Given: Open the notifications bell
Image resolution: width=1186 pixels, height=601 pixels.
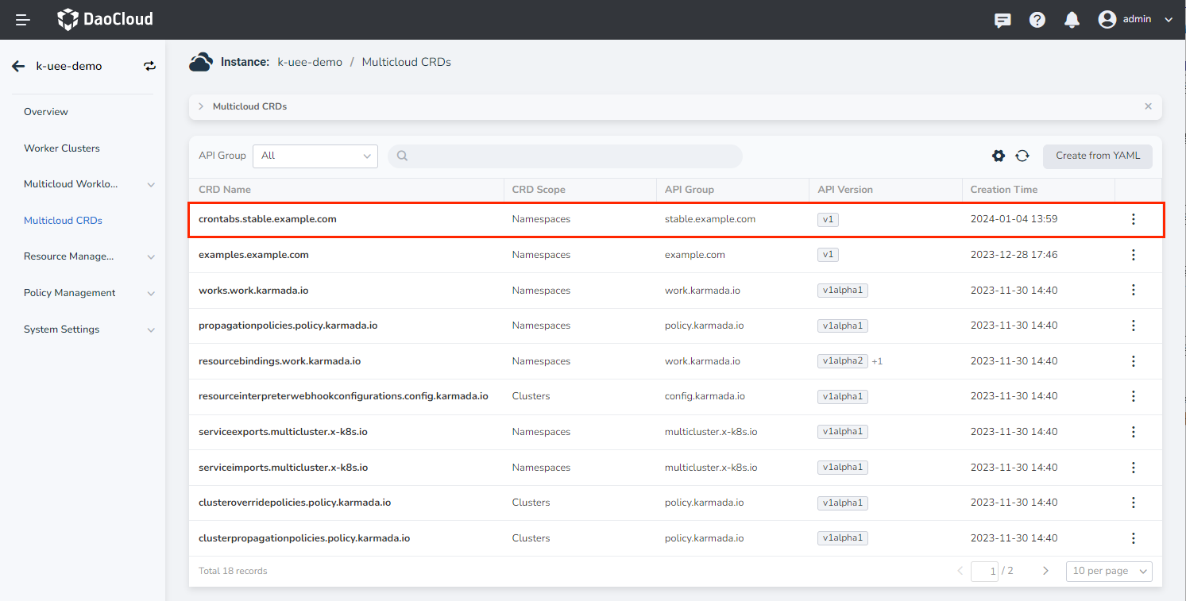Looking at the screenshot, I should (1072, 20).
